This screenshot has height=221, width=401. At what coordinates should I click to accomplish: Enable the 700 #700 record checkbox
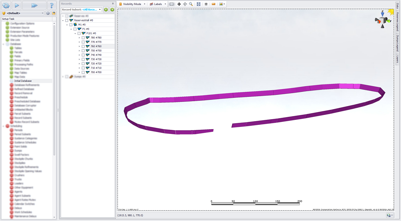[x=83, y=72]
